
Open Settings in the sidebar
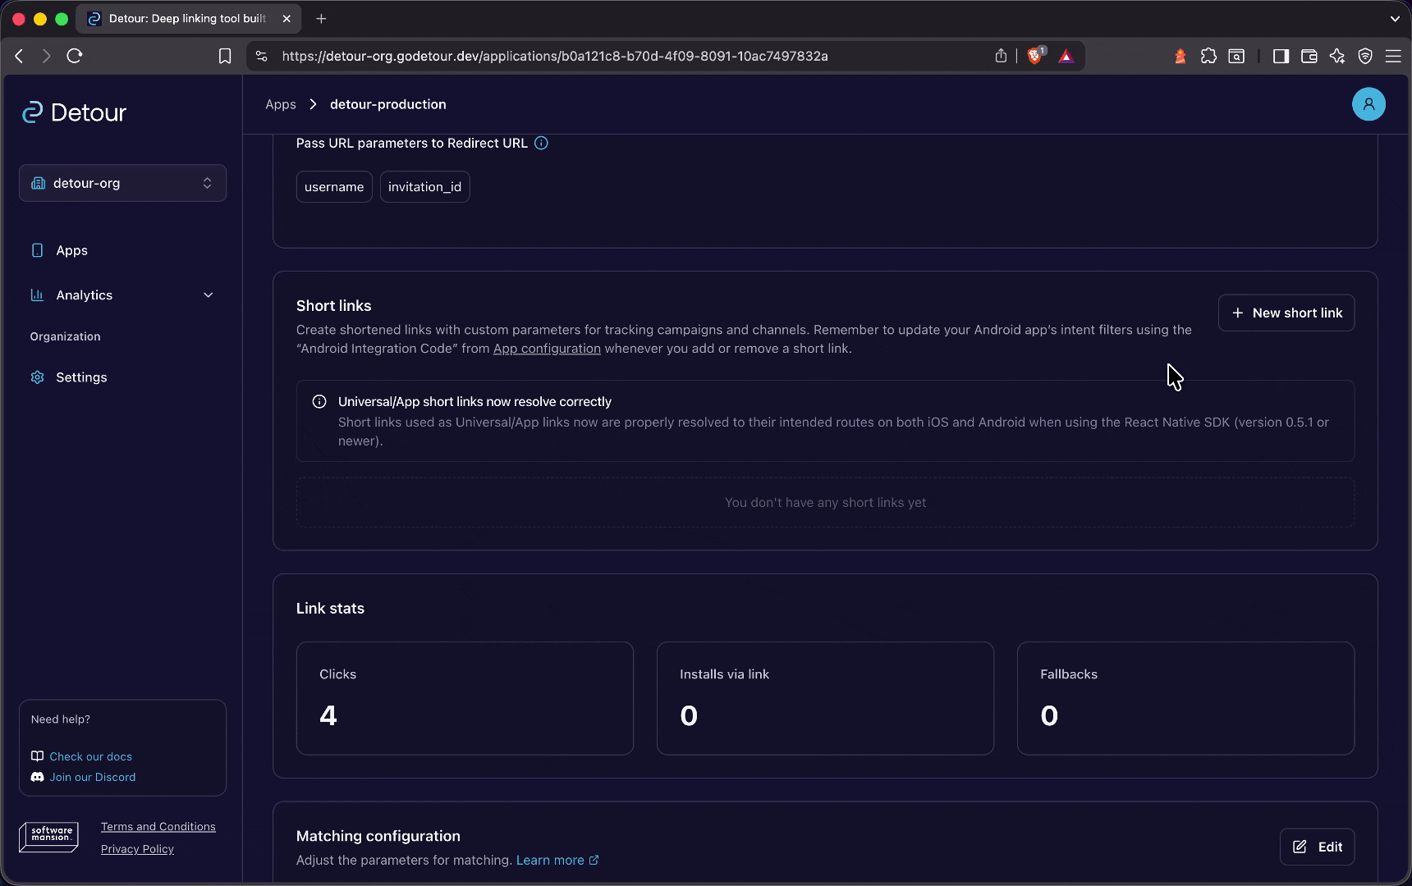(x=81, y=377)
